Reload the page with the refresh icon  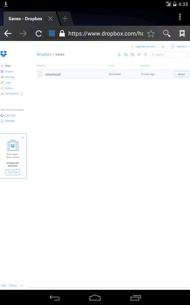pyautogui.click(x=38, y=34)
